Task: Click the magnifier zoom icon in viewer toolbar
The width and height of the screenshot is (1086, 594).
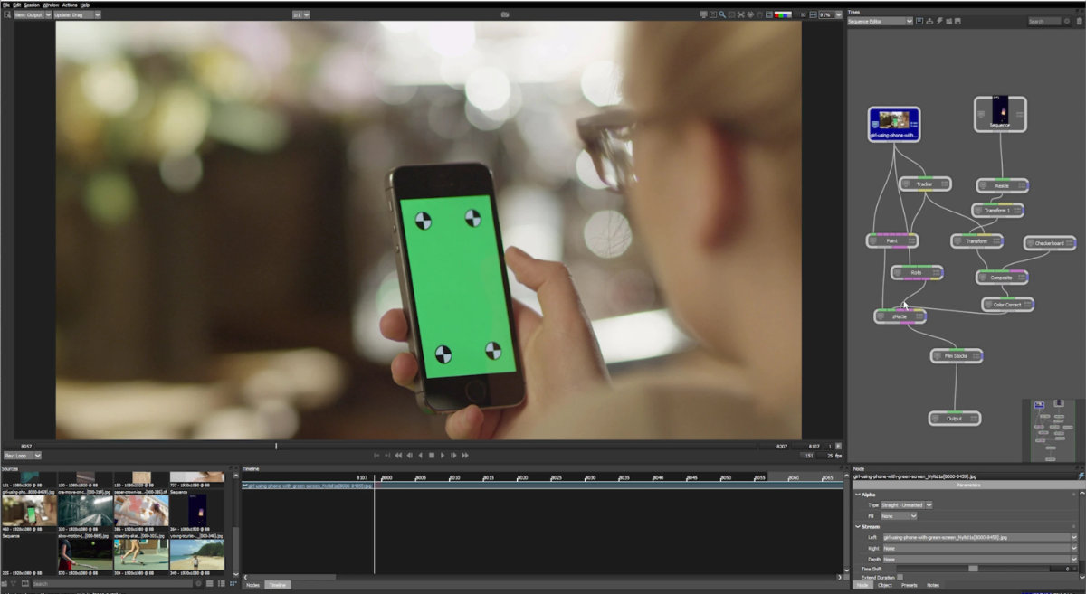Action: click(x=721, y=14)
